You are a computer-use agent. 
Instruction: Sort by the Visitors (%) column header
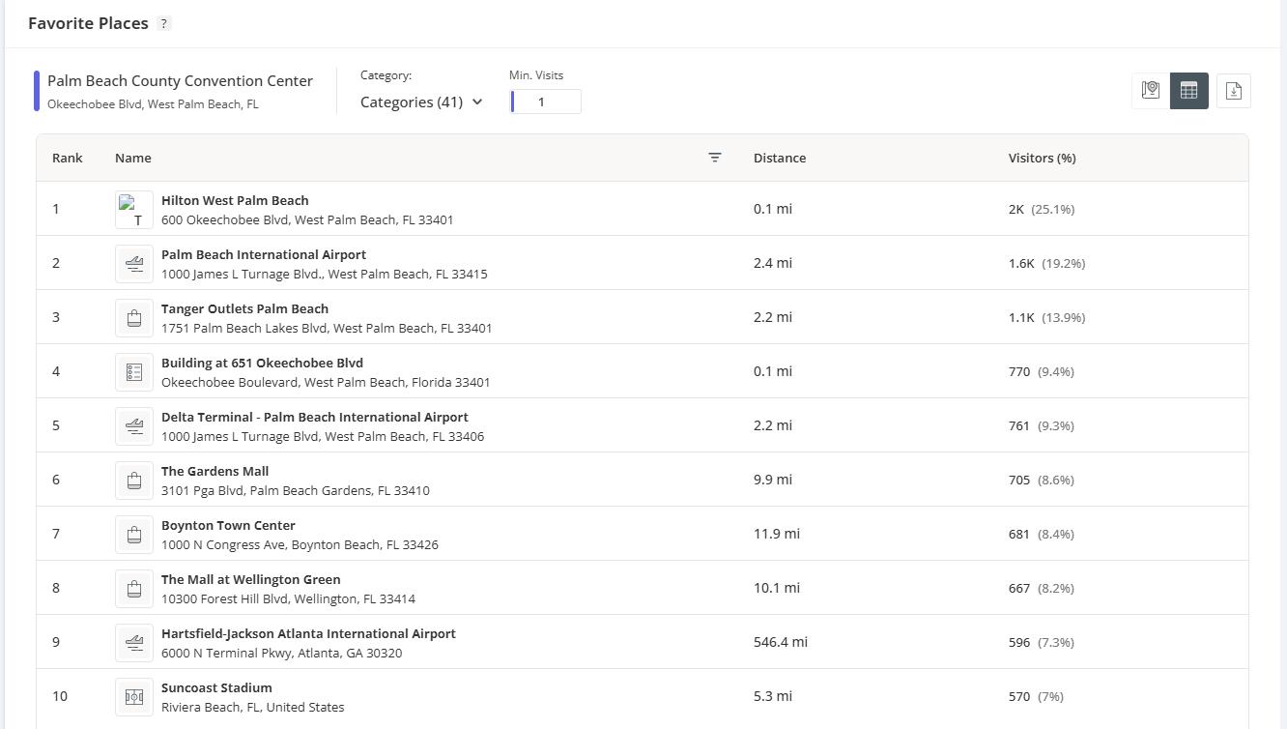(x=1042, y=158)
